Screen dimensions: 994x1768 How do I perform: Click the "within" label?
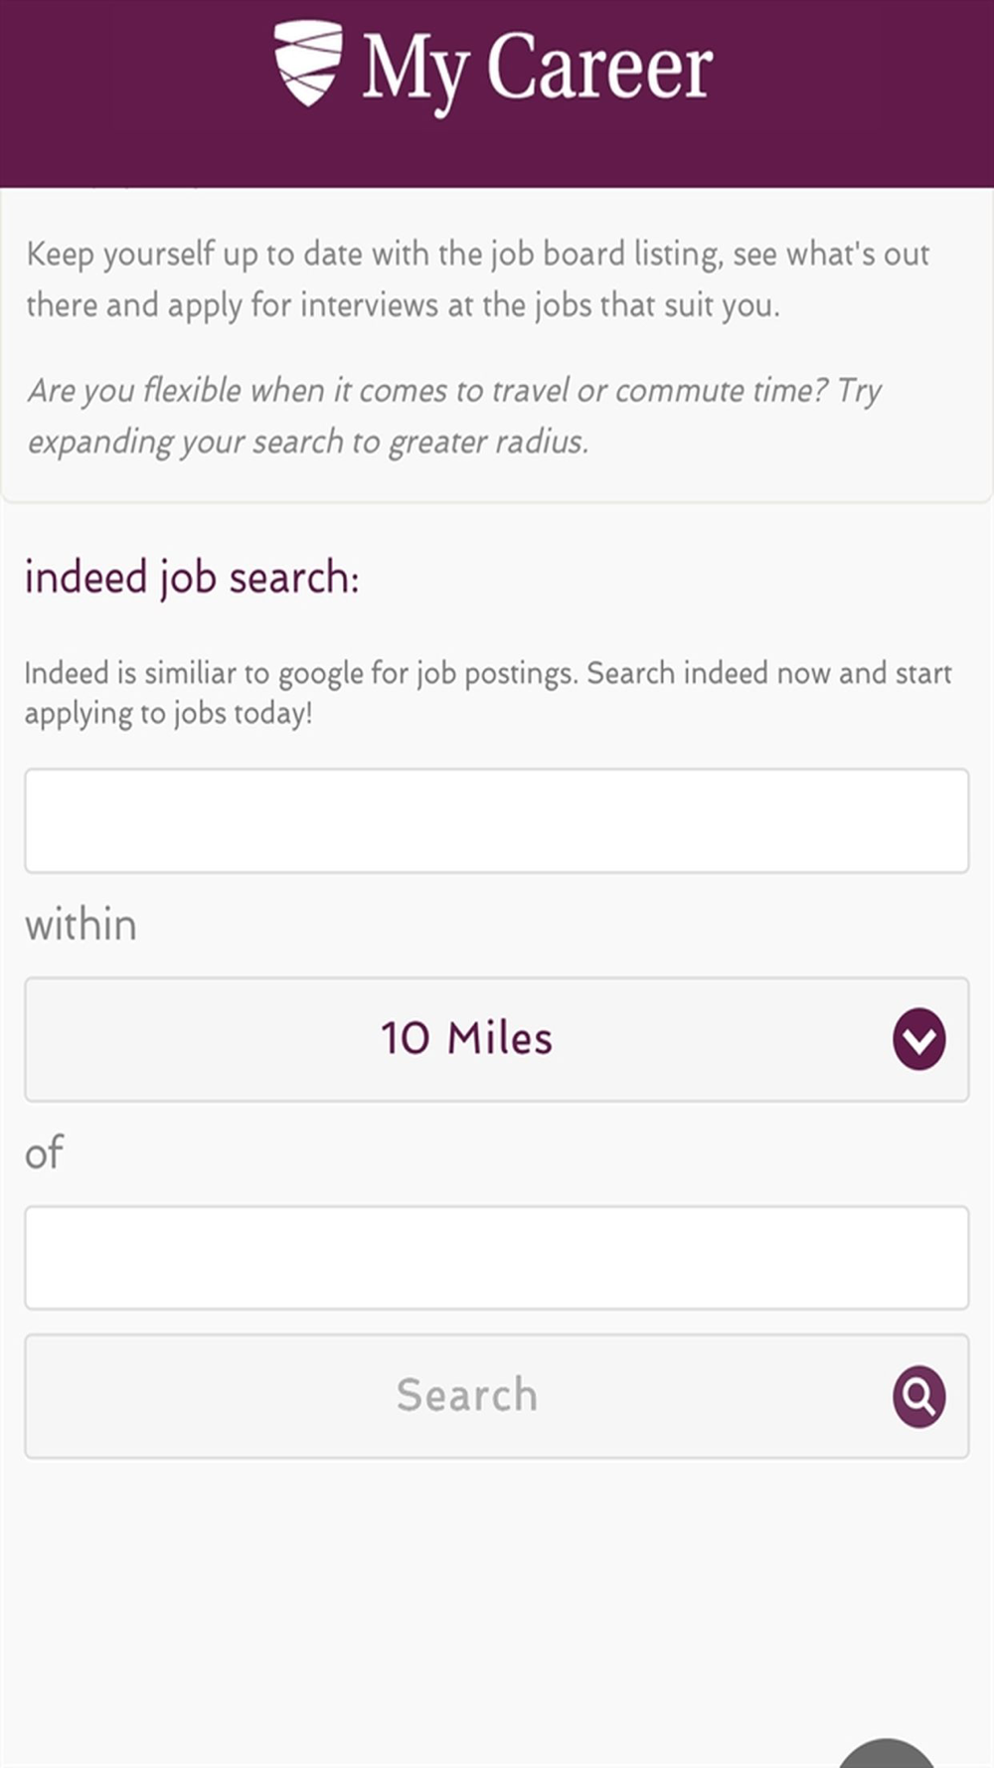coord(81,926)
